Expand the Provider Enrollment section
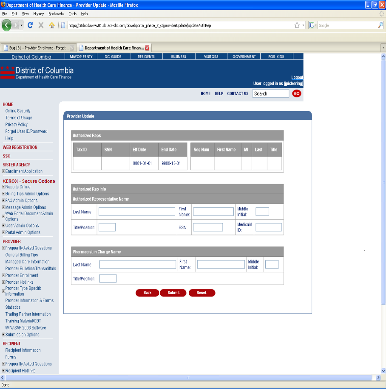Screen dimensions: 386x389 (4, 275)
